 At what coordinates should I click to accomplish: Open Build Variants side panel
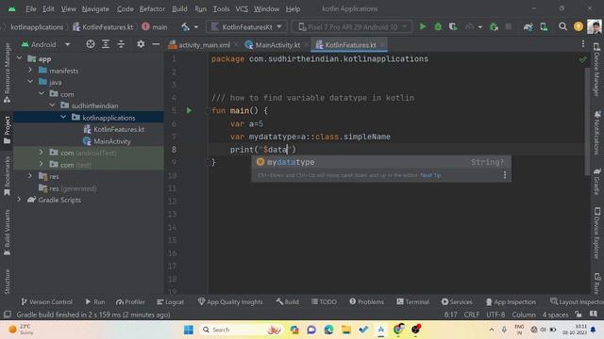point(7,233)
